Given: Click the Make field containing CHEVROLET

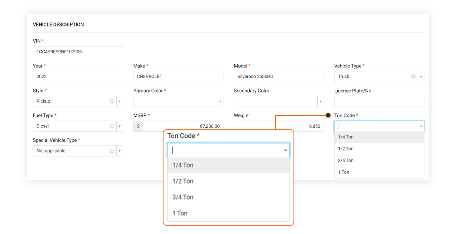Looking at the screenshot, I should [x=178, y=76].
